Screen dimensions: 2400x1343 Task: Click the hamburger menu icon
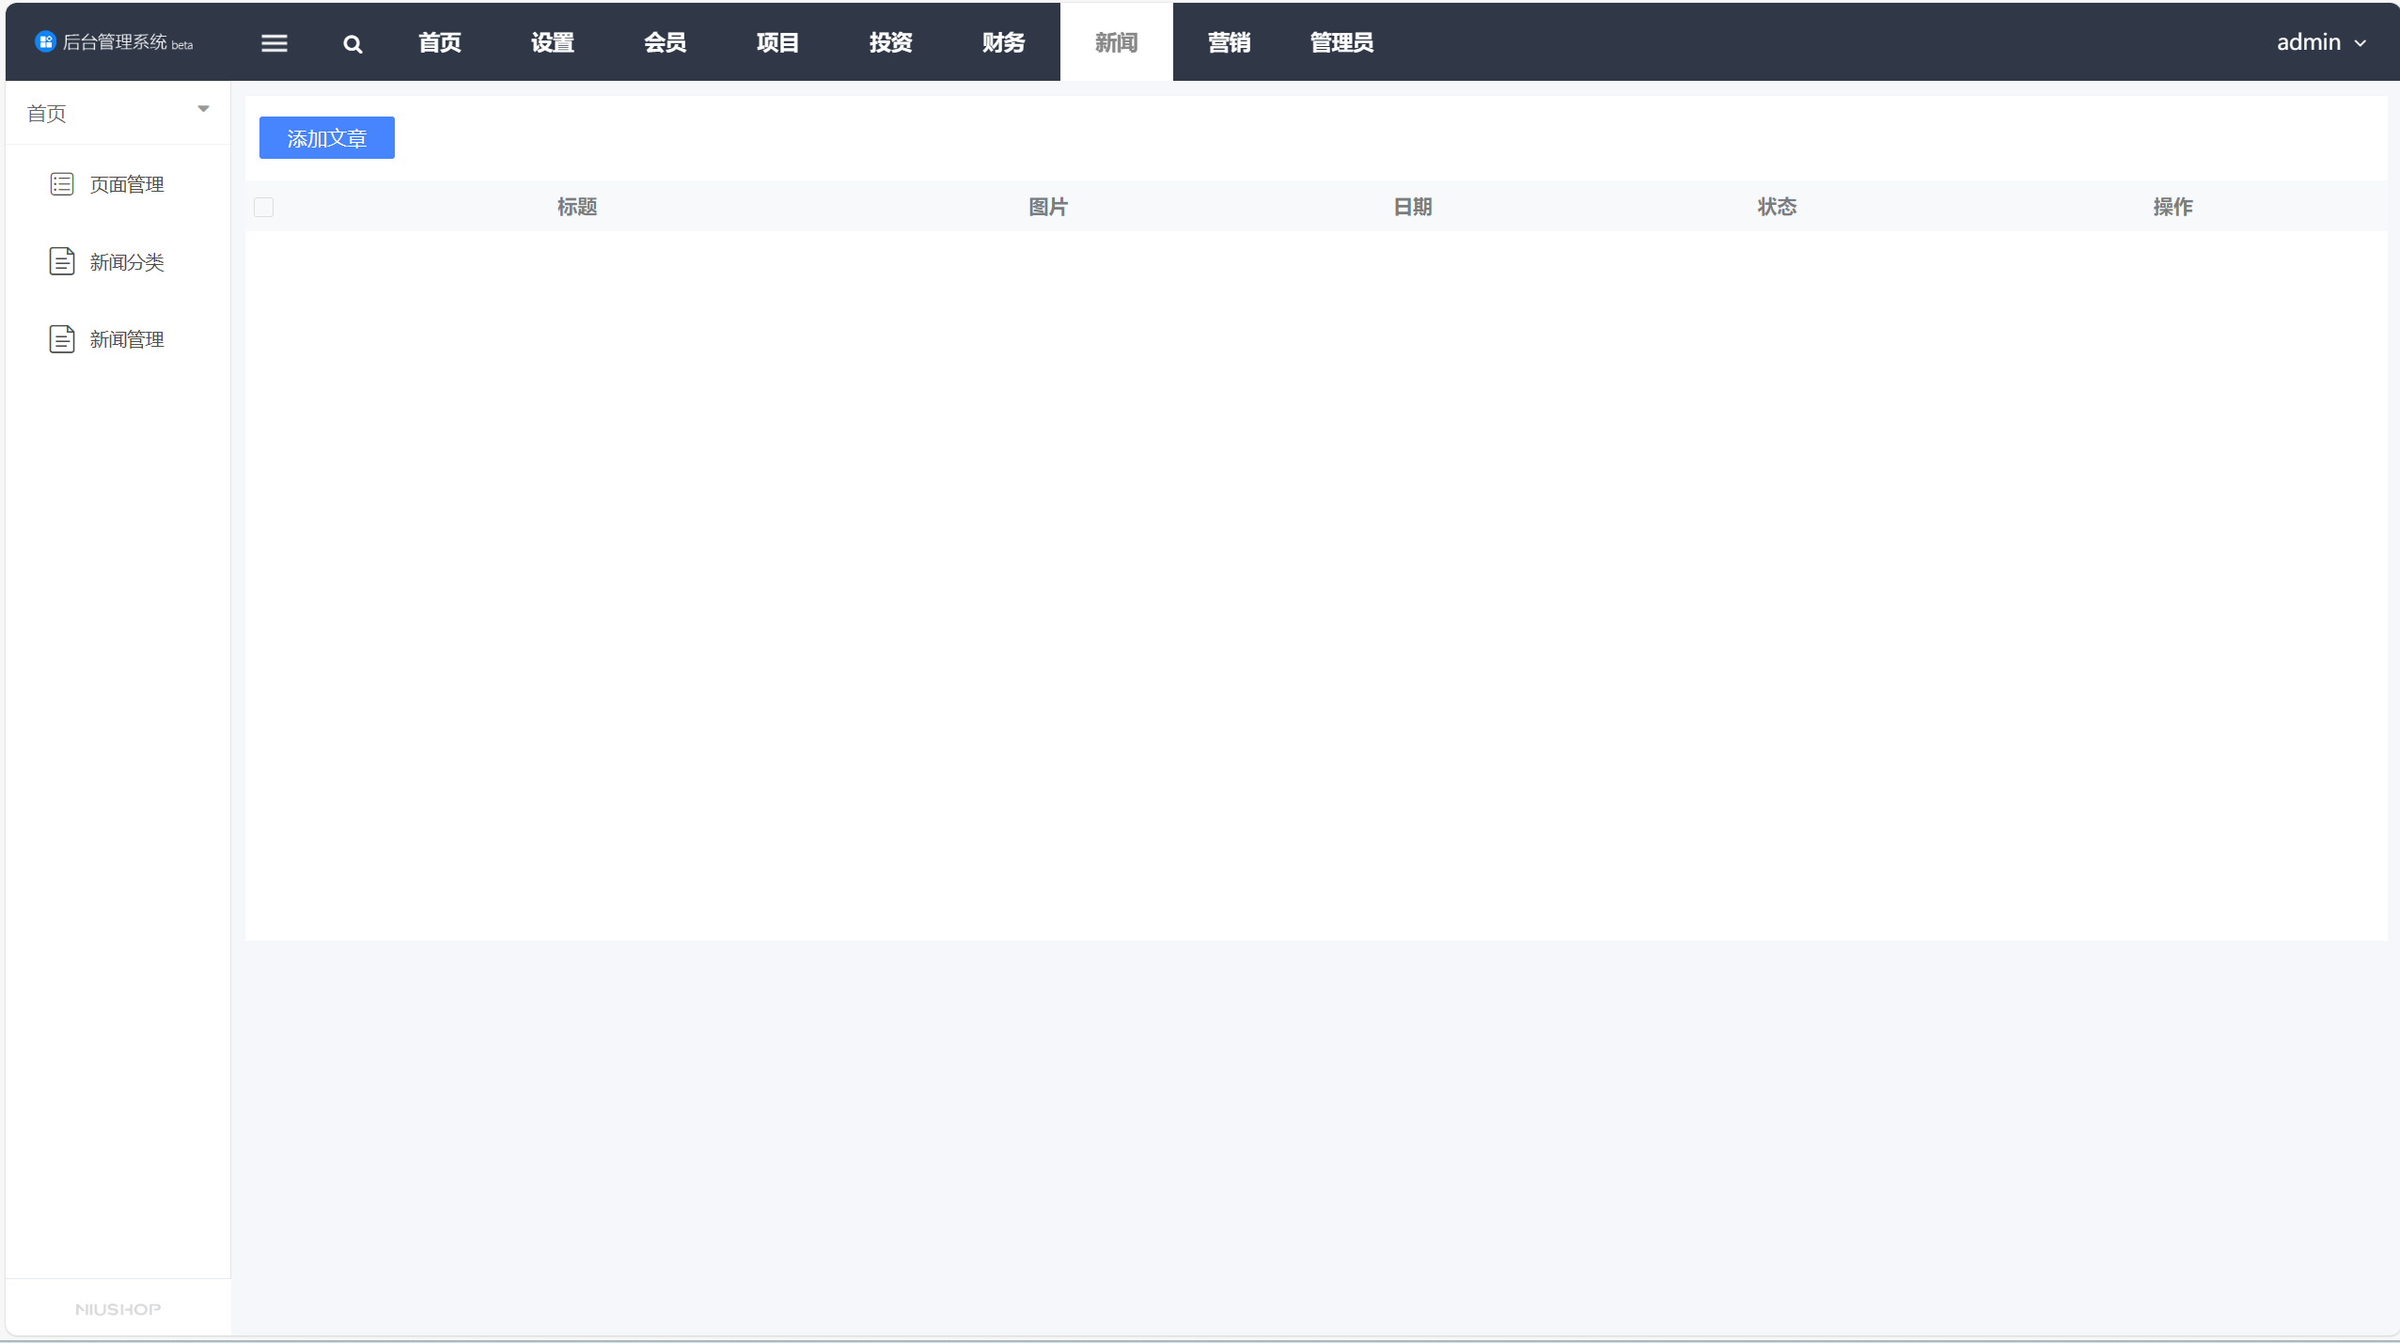(274, 43)
